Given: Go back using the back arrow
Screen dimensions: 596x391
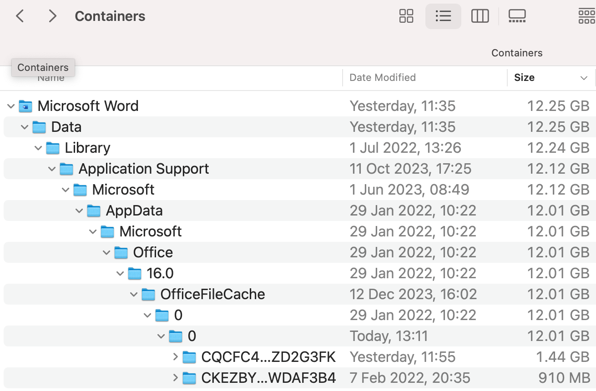Looking at the screenshot, I should (x=20, y=16).
